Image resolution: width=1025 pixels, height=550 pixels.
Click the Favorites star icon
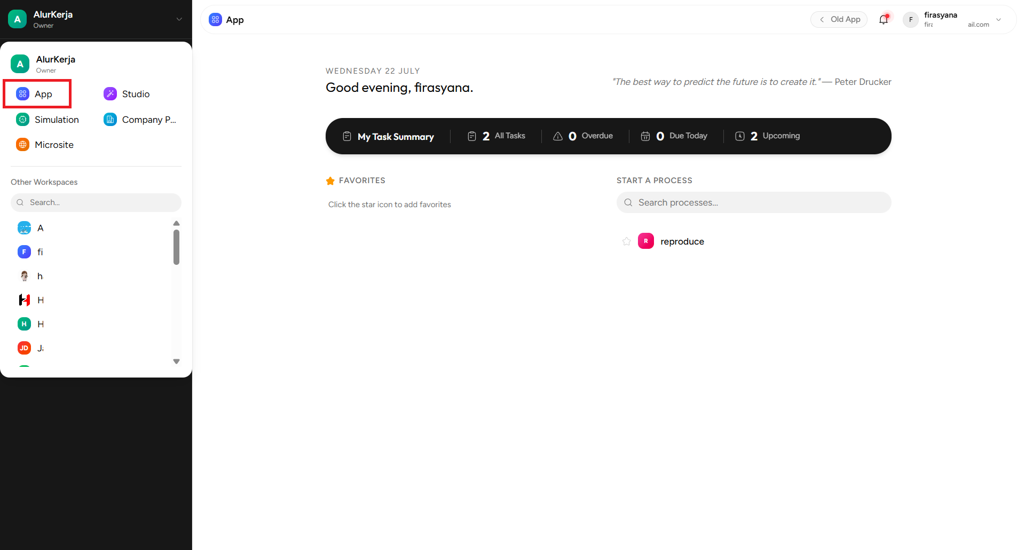(x=330, y=181)
